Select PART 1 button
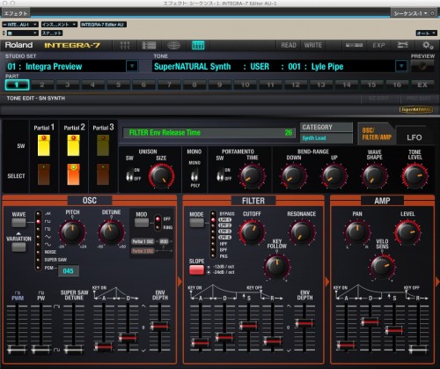This screenshot has height=369, width=440. [x=17, y=85]
